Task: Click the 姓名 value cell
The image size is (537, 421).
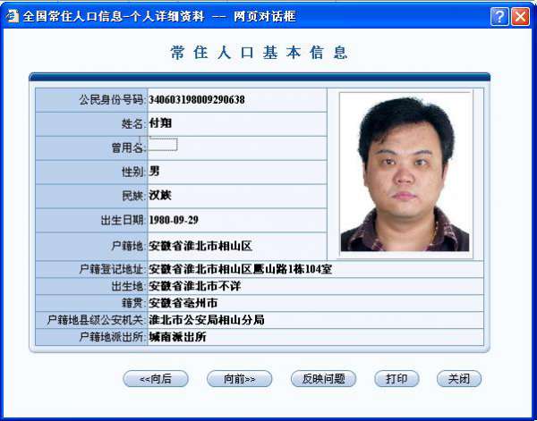Action: tap(237, 124)
